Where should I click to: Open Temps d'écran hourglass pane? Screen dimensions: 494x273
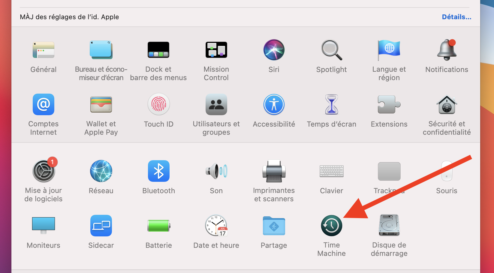pos(331,105)
